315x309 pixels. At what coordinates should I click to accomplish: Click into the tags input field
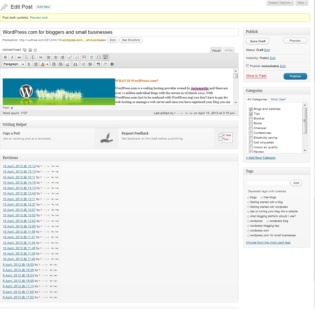click(267, 183)
